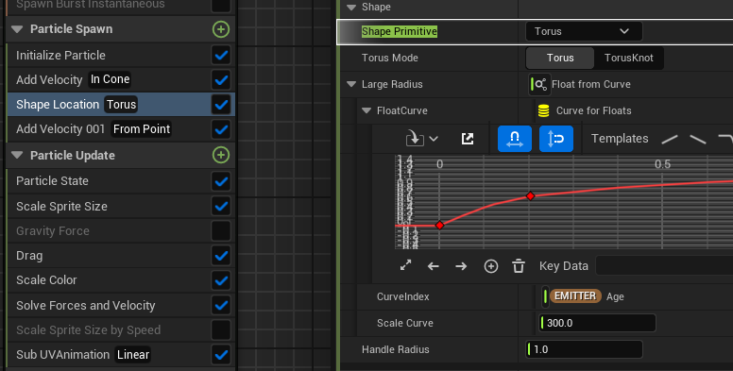
Task: Select the Initialize Particle module row
Action: coord(121,55)
